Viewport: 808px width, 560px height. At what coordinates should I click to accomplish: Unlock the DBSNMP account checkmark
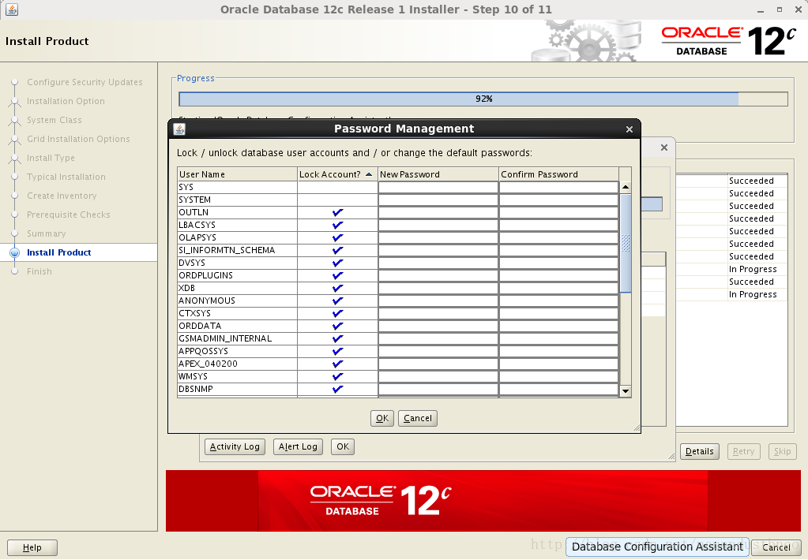click(x=337, y=389)
